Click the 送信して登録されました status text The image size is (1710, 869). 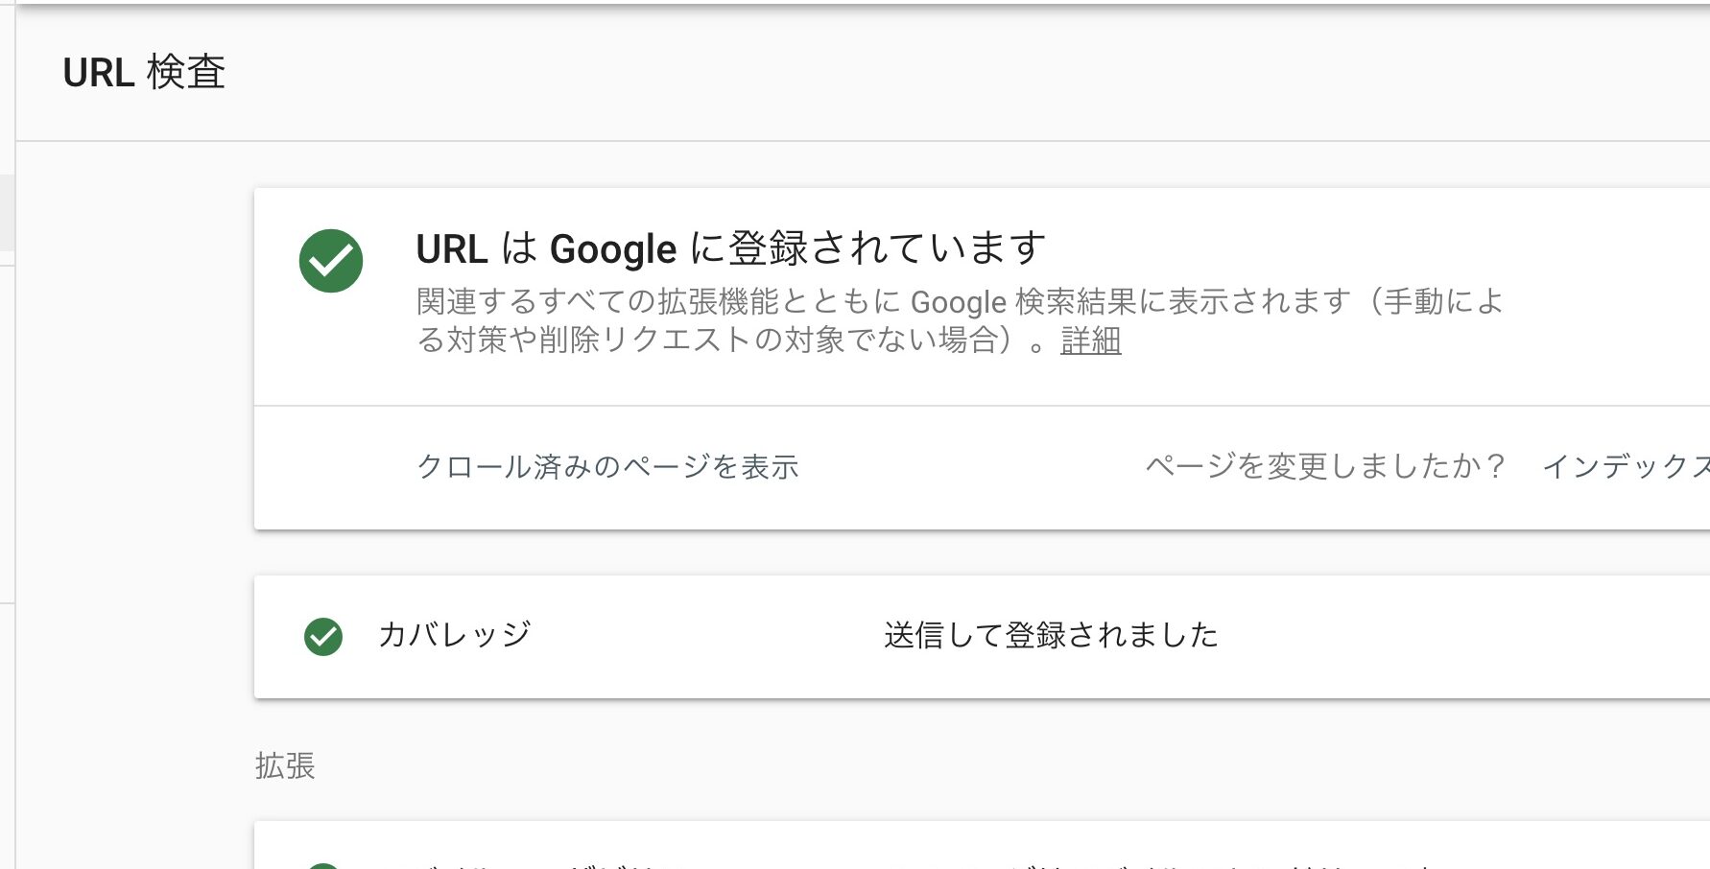coord(1051,635)
